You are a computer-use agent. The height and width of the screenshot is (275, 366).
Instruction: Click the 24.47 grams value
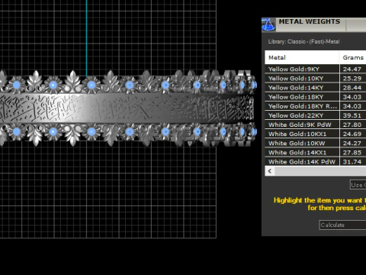tap(352, 69)
